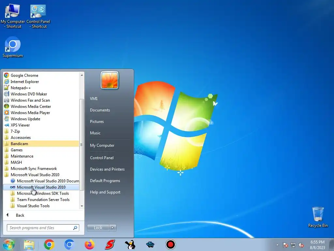334x251 pixels.
Task: Click the programs list scrollbar down arrow
Action: (x=82, y=206)
